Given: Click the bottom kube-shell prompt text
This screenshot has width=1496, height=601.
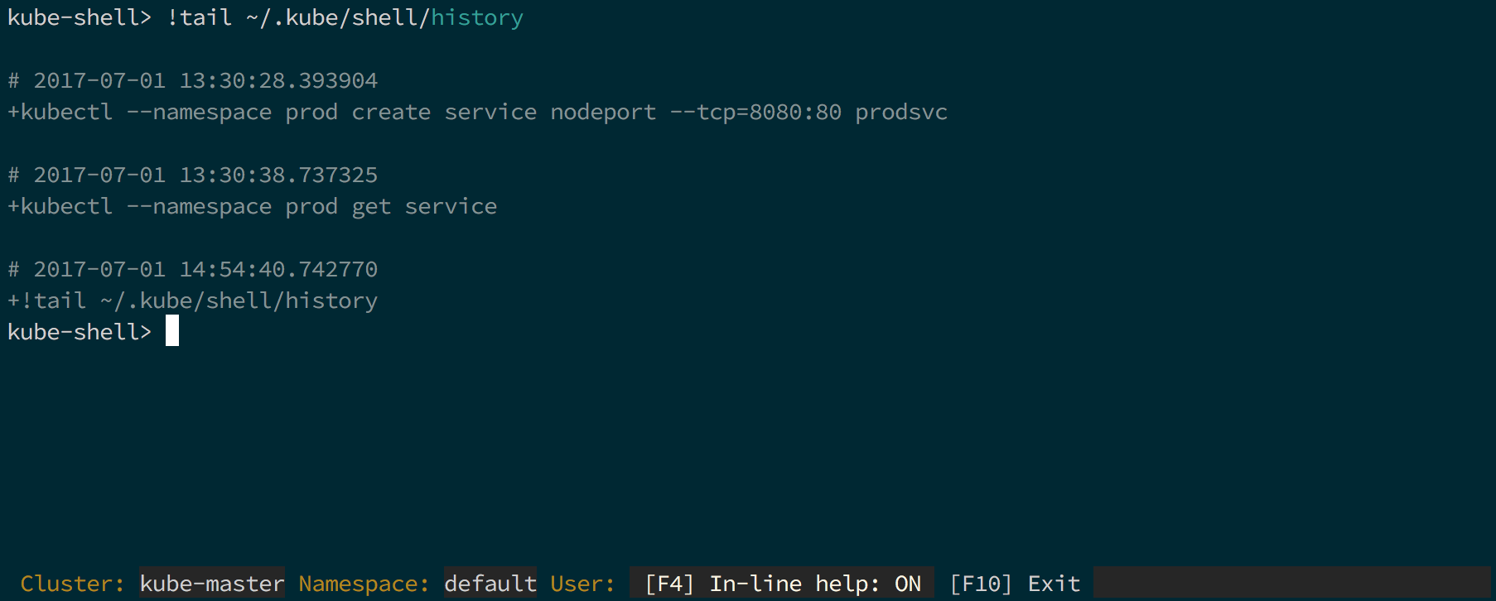Looking at the screenshot, I should tap(80, 332).
